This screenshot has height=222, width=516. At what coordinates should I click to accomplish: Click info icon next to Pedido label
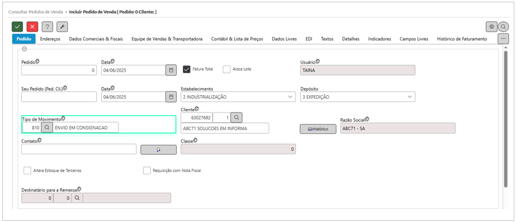point(37,61)
